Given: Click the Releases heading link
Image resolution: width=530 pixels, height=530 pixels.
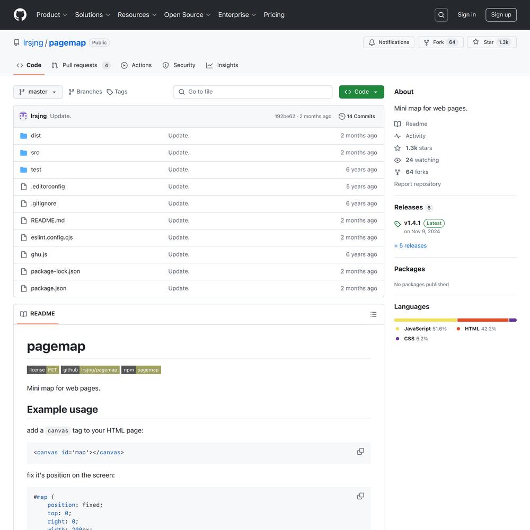Looking at the screenshot, I should [408, 208].
